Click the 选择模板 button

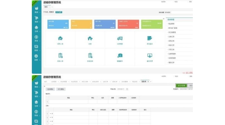50,89
